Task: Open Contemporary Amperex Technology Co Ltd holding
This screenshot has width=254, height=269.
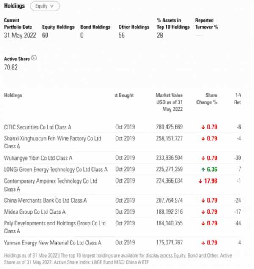Action: 50,185
